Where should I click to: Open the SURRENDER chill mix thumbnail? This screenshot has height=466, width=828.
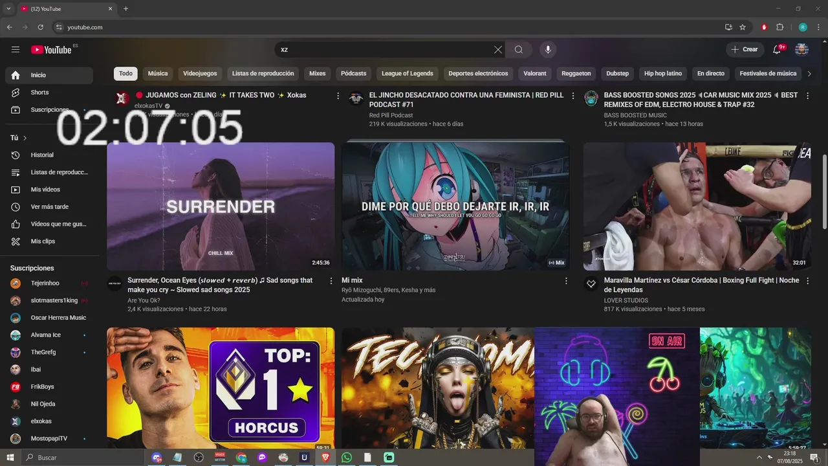[x=221, y=206]
